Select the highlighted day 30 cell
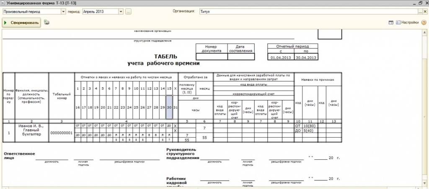This screenshot has width=429, height=189. pos(169,107)
